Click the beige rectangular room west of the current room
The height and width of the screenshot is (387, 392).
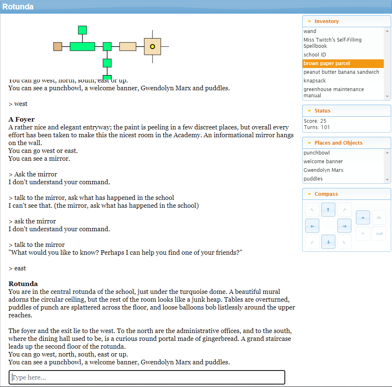(x=128, y=47)
